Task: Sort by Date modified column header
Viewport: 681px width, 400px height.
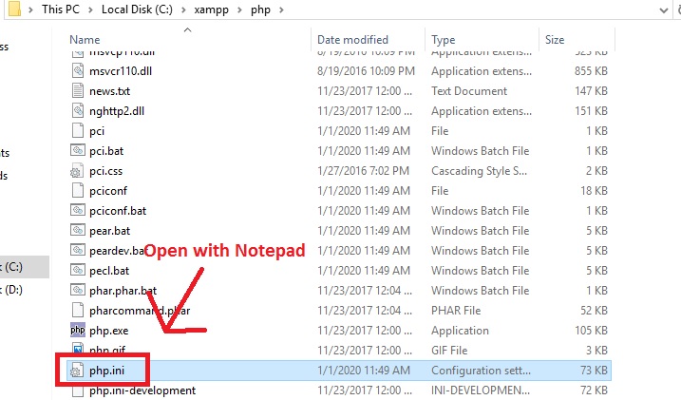Action: (x=352, y=40)
